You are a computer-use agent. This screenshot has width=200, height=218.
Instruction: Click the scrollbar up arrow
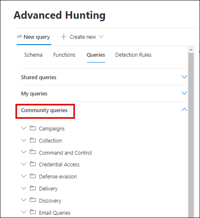pyautogui.click(x=191, y=50)
